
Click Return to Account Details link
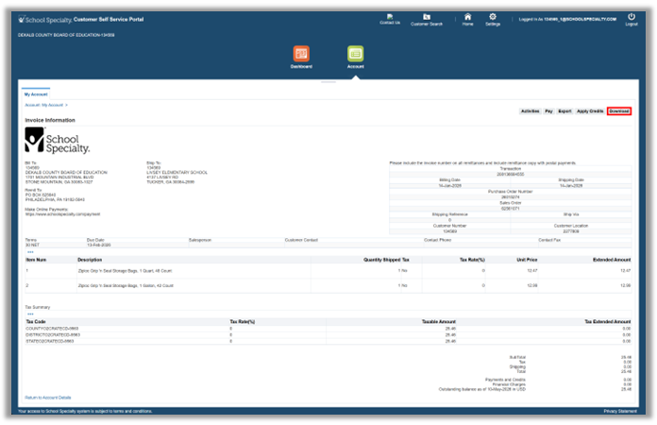[x=48, y=398]
